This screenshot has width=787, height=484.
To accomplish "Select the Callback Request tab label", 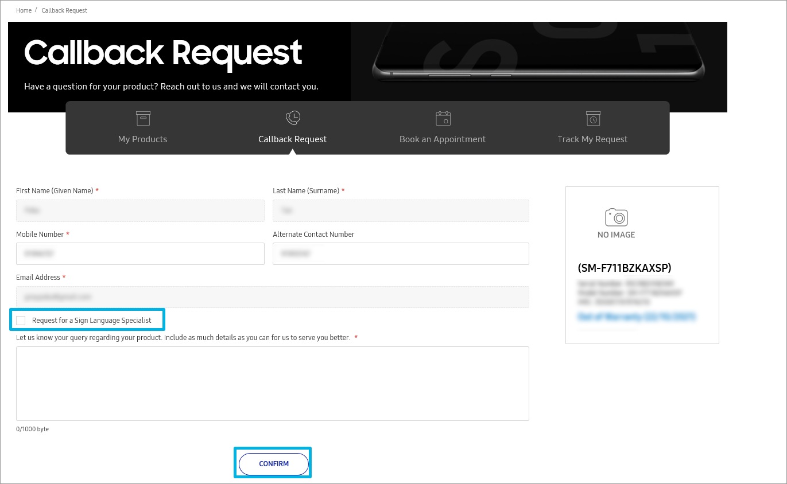I will [292, 139].
